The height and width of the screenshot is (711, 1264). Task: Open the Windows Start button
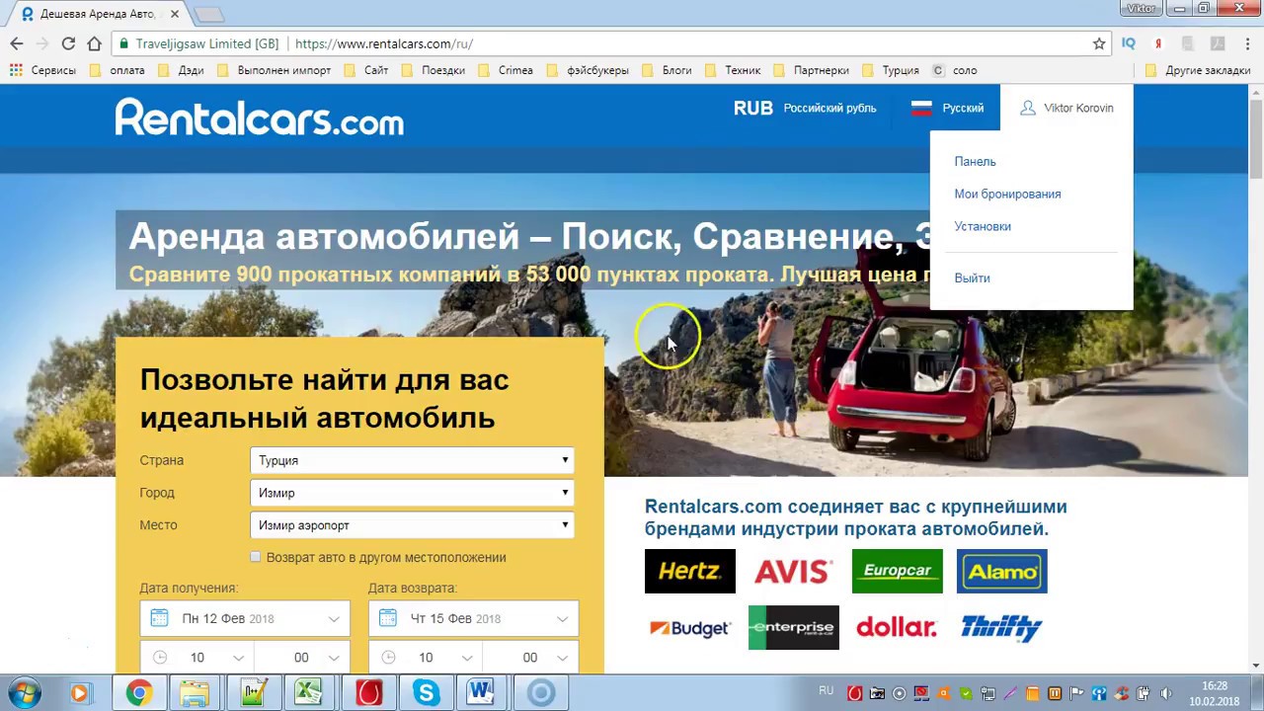[25, 693]
